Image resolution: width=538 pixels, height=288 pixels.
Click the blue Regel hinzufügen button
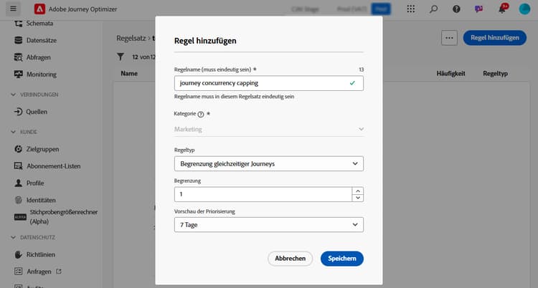click(x=494, y=38)
